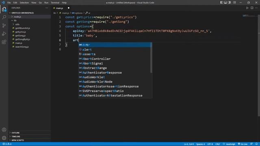Open the File menu
Image resolution: width=260 pixels, height=146 pixels.
(x=9, y=3)
